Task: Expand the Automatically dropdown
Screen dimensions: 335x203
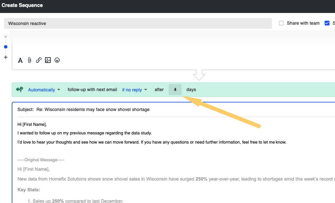Action: [44, 90]
